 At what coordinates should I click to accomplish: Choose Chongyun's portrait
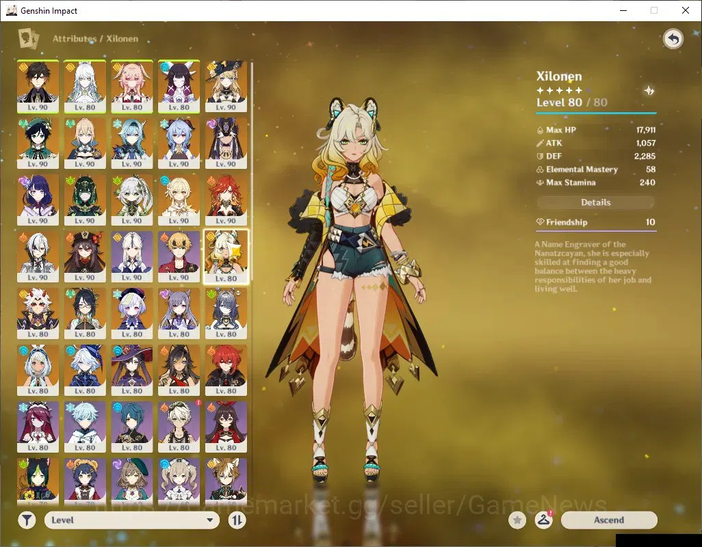coord(85,427)
